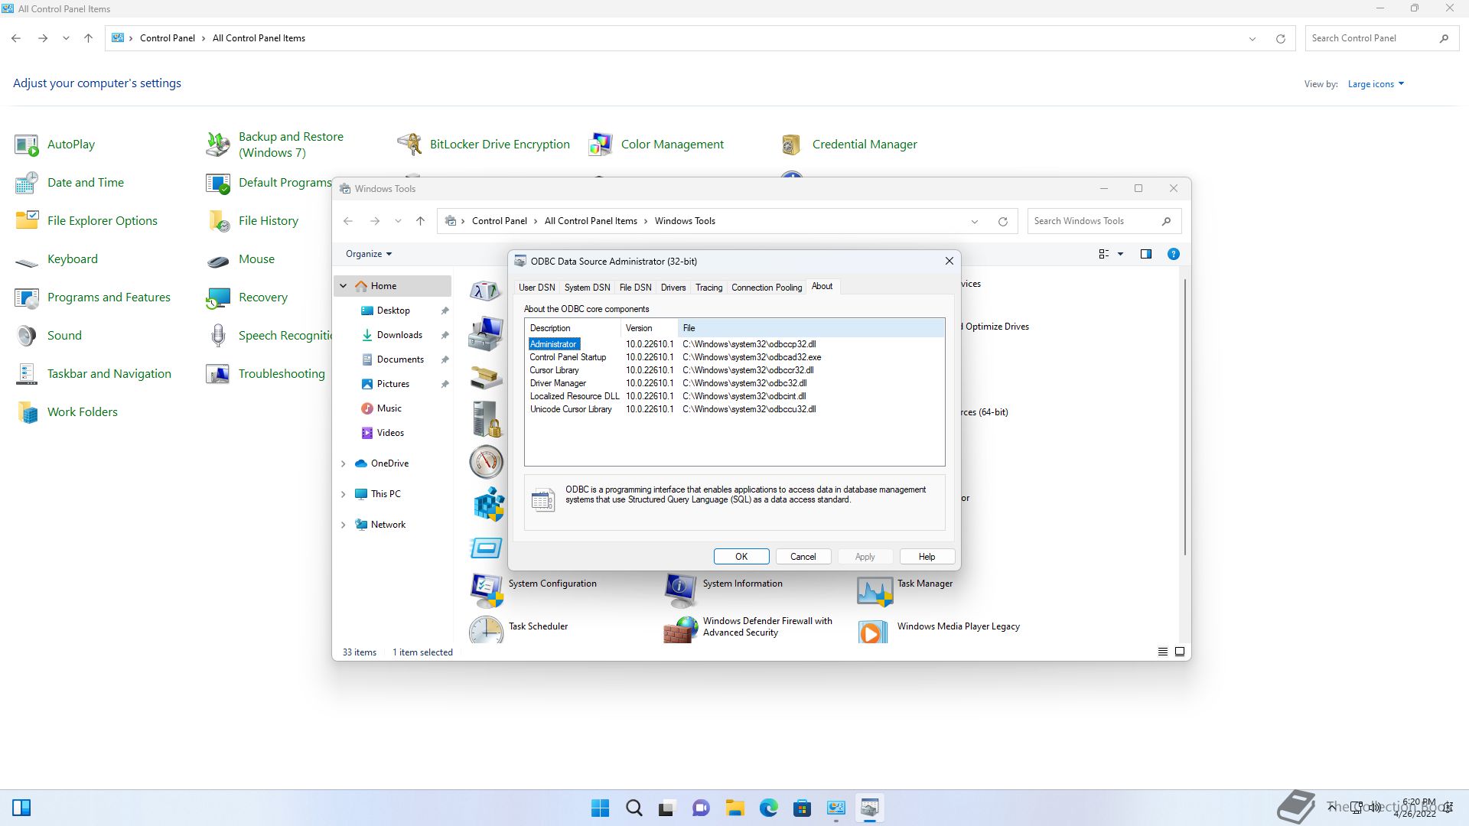Screen dimensions: 1469x826
Task: Open Troubleshooting icon
Action: (x=218, y=374)
